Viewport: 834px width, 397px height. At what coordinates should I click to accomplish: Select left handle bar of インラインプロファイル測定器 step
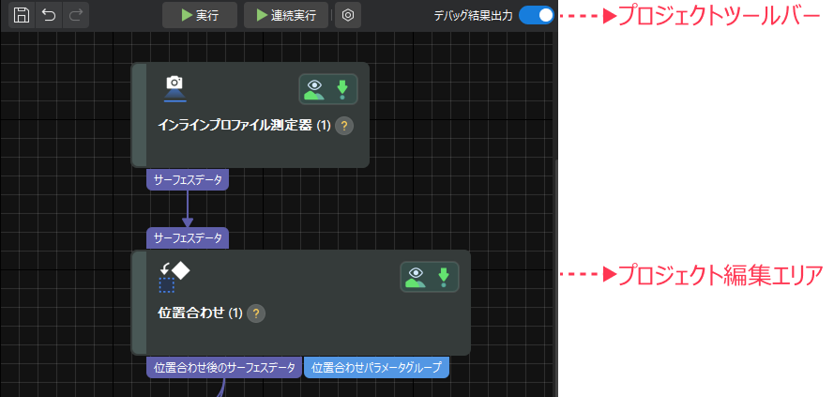coord(140,115)
